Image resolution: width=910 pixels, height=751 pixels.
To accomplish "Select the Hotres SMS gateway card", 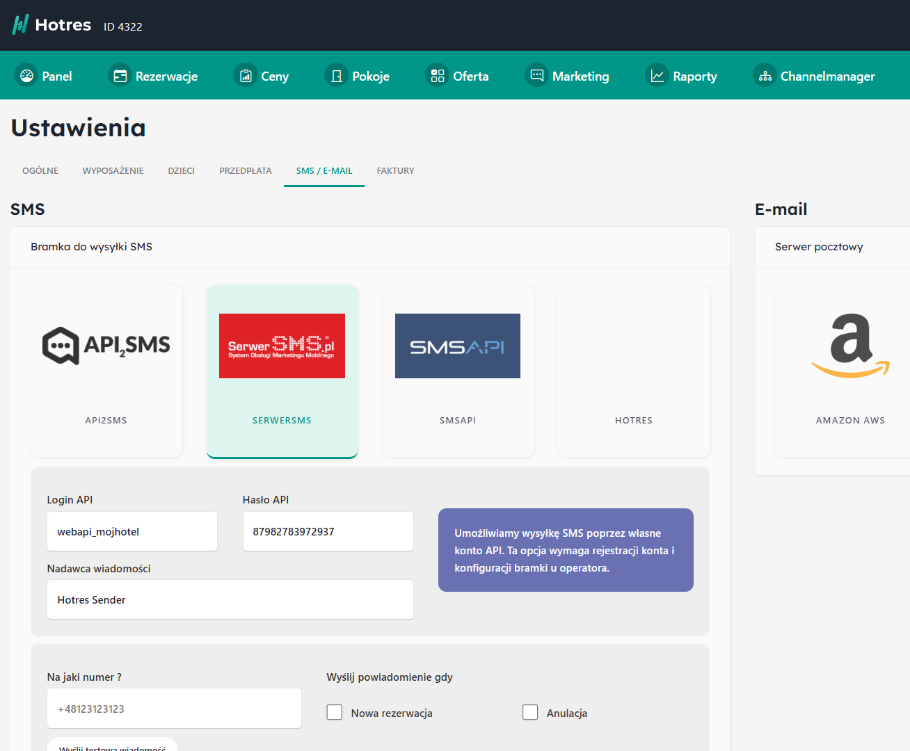I will pyautogui.click(x=633, y=371).
